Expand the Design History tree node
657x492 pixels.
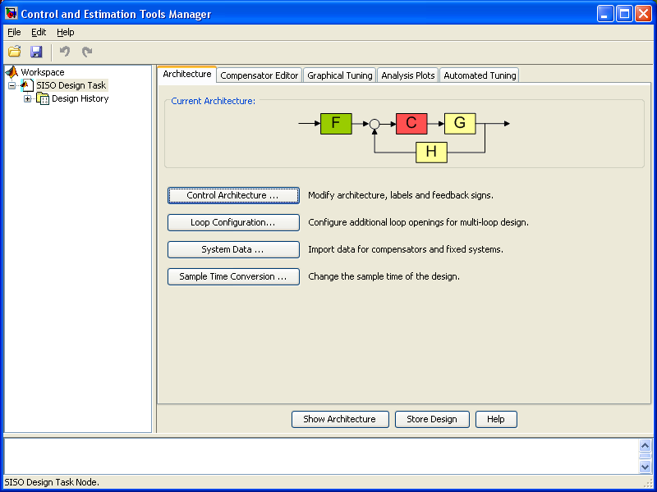(x=27, y=98)
